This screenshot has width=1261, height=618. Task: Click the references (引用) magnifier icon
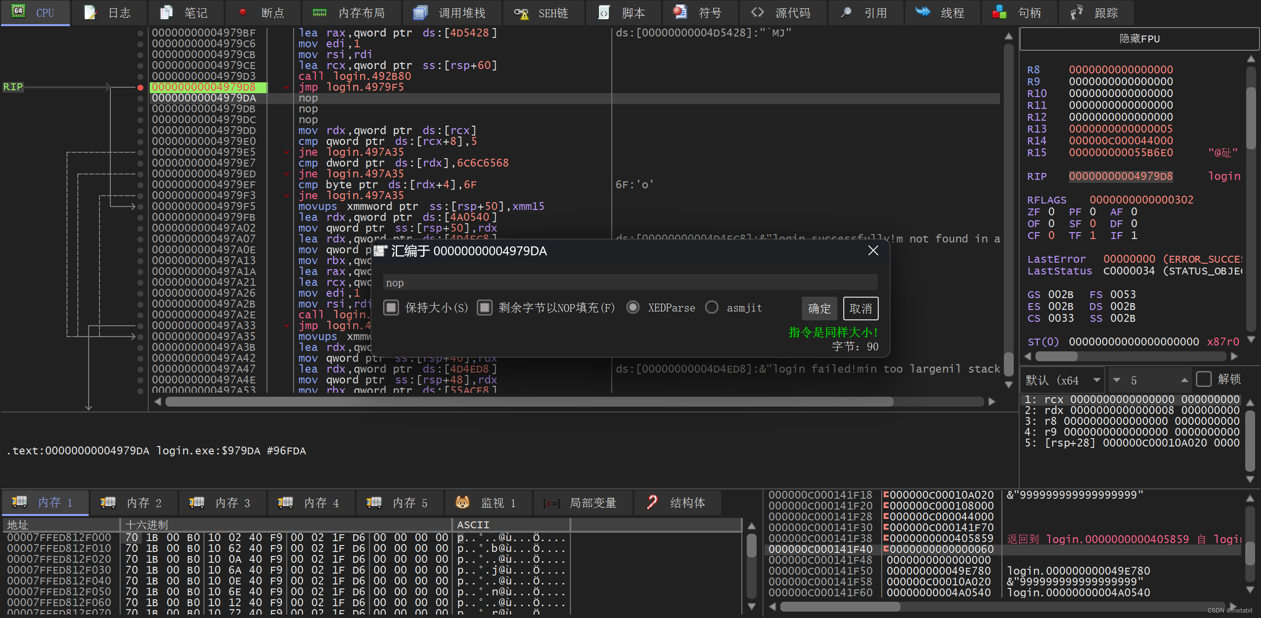(846, 12)
